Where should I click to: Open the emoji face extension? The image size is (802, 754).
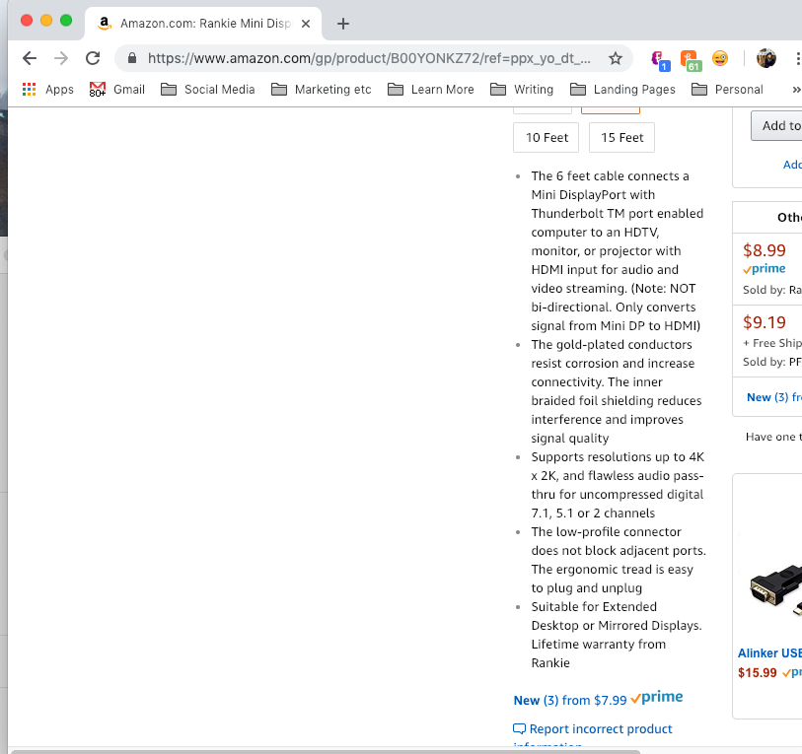(720, 58)
